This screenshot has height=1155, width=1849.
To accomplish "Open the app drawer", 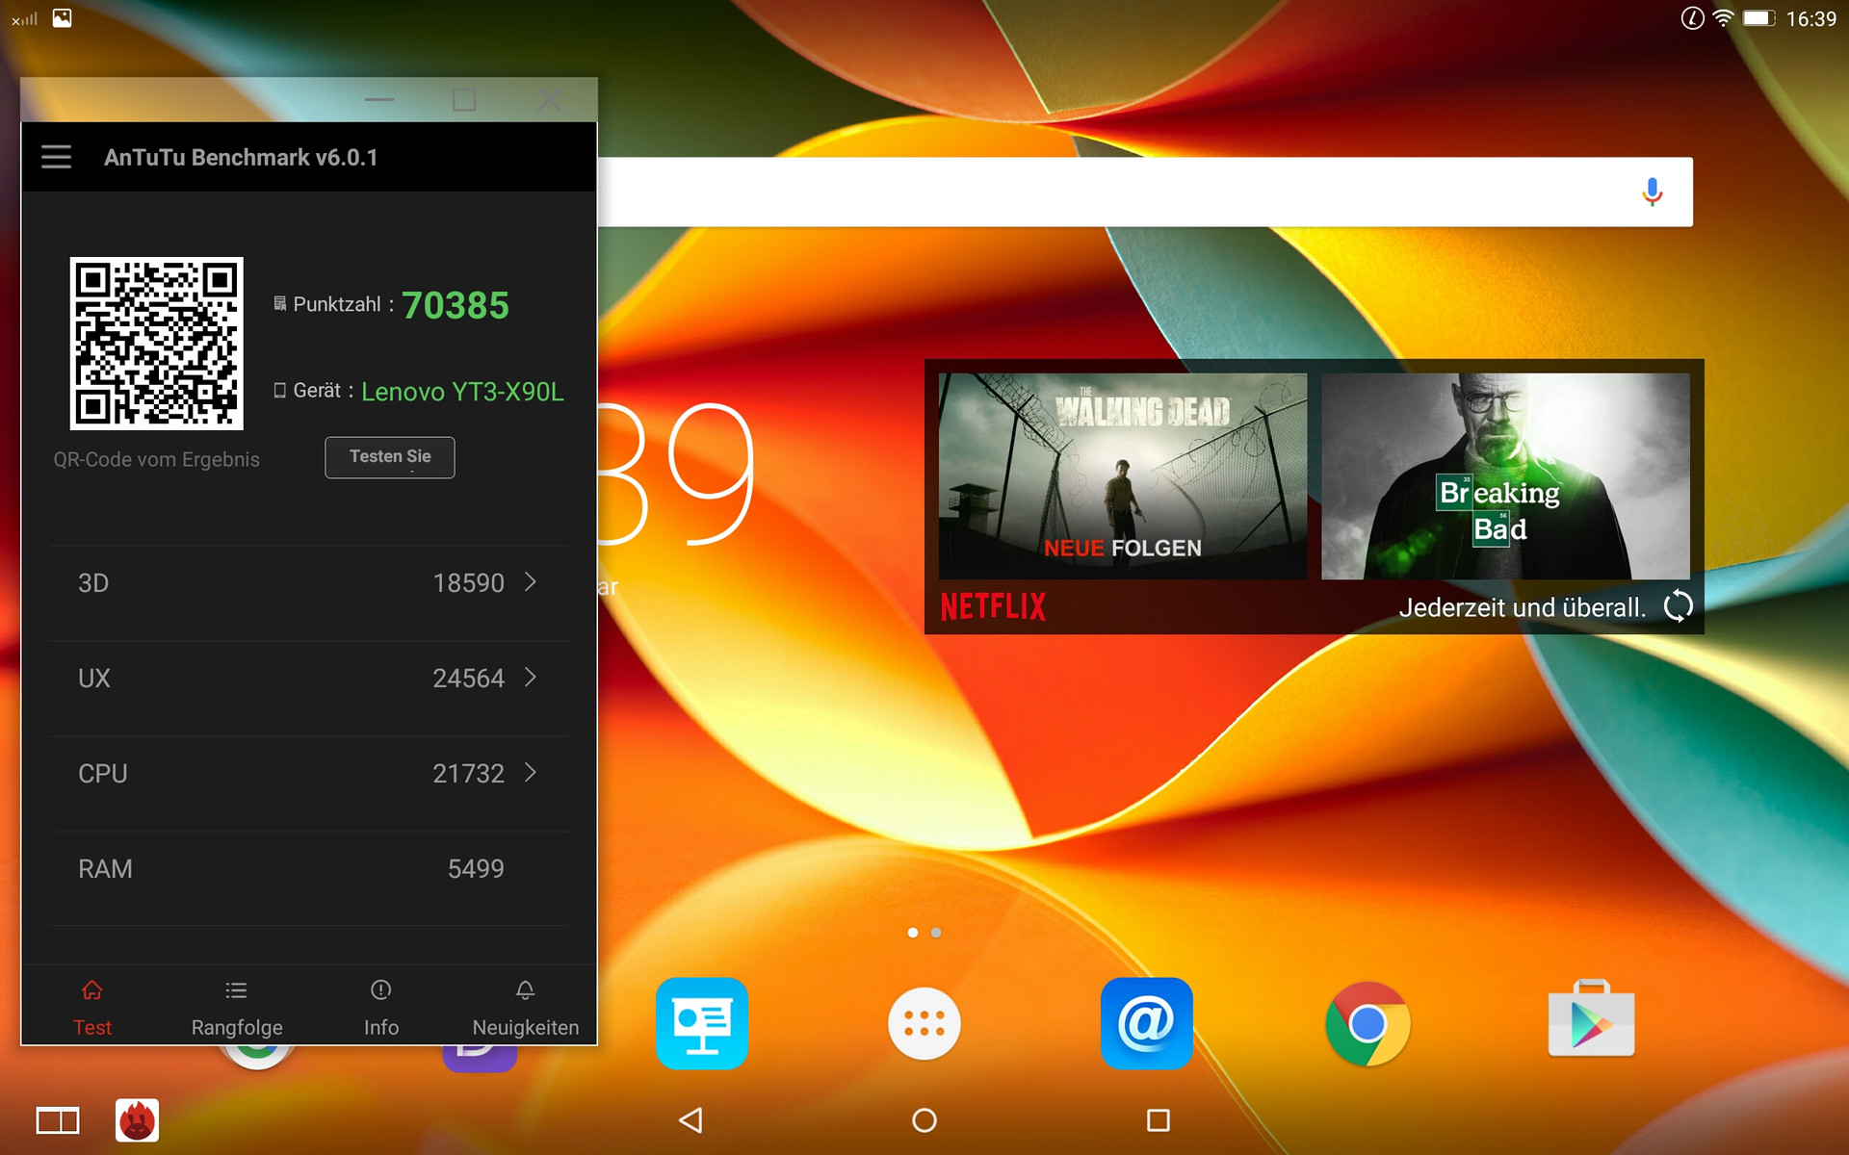I will coord(924,1023).
